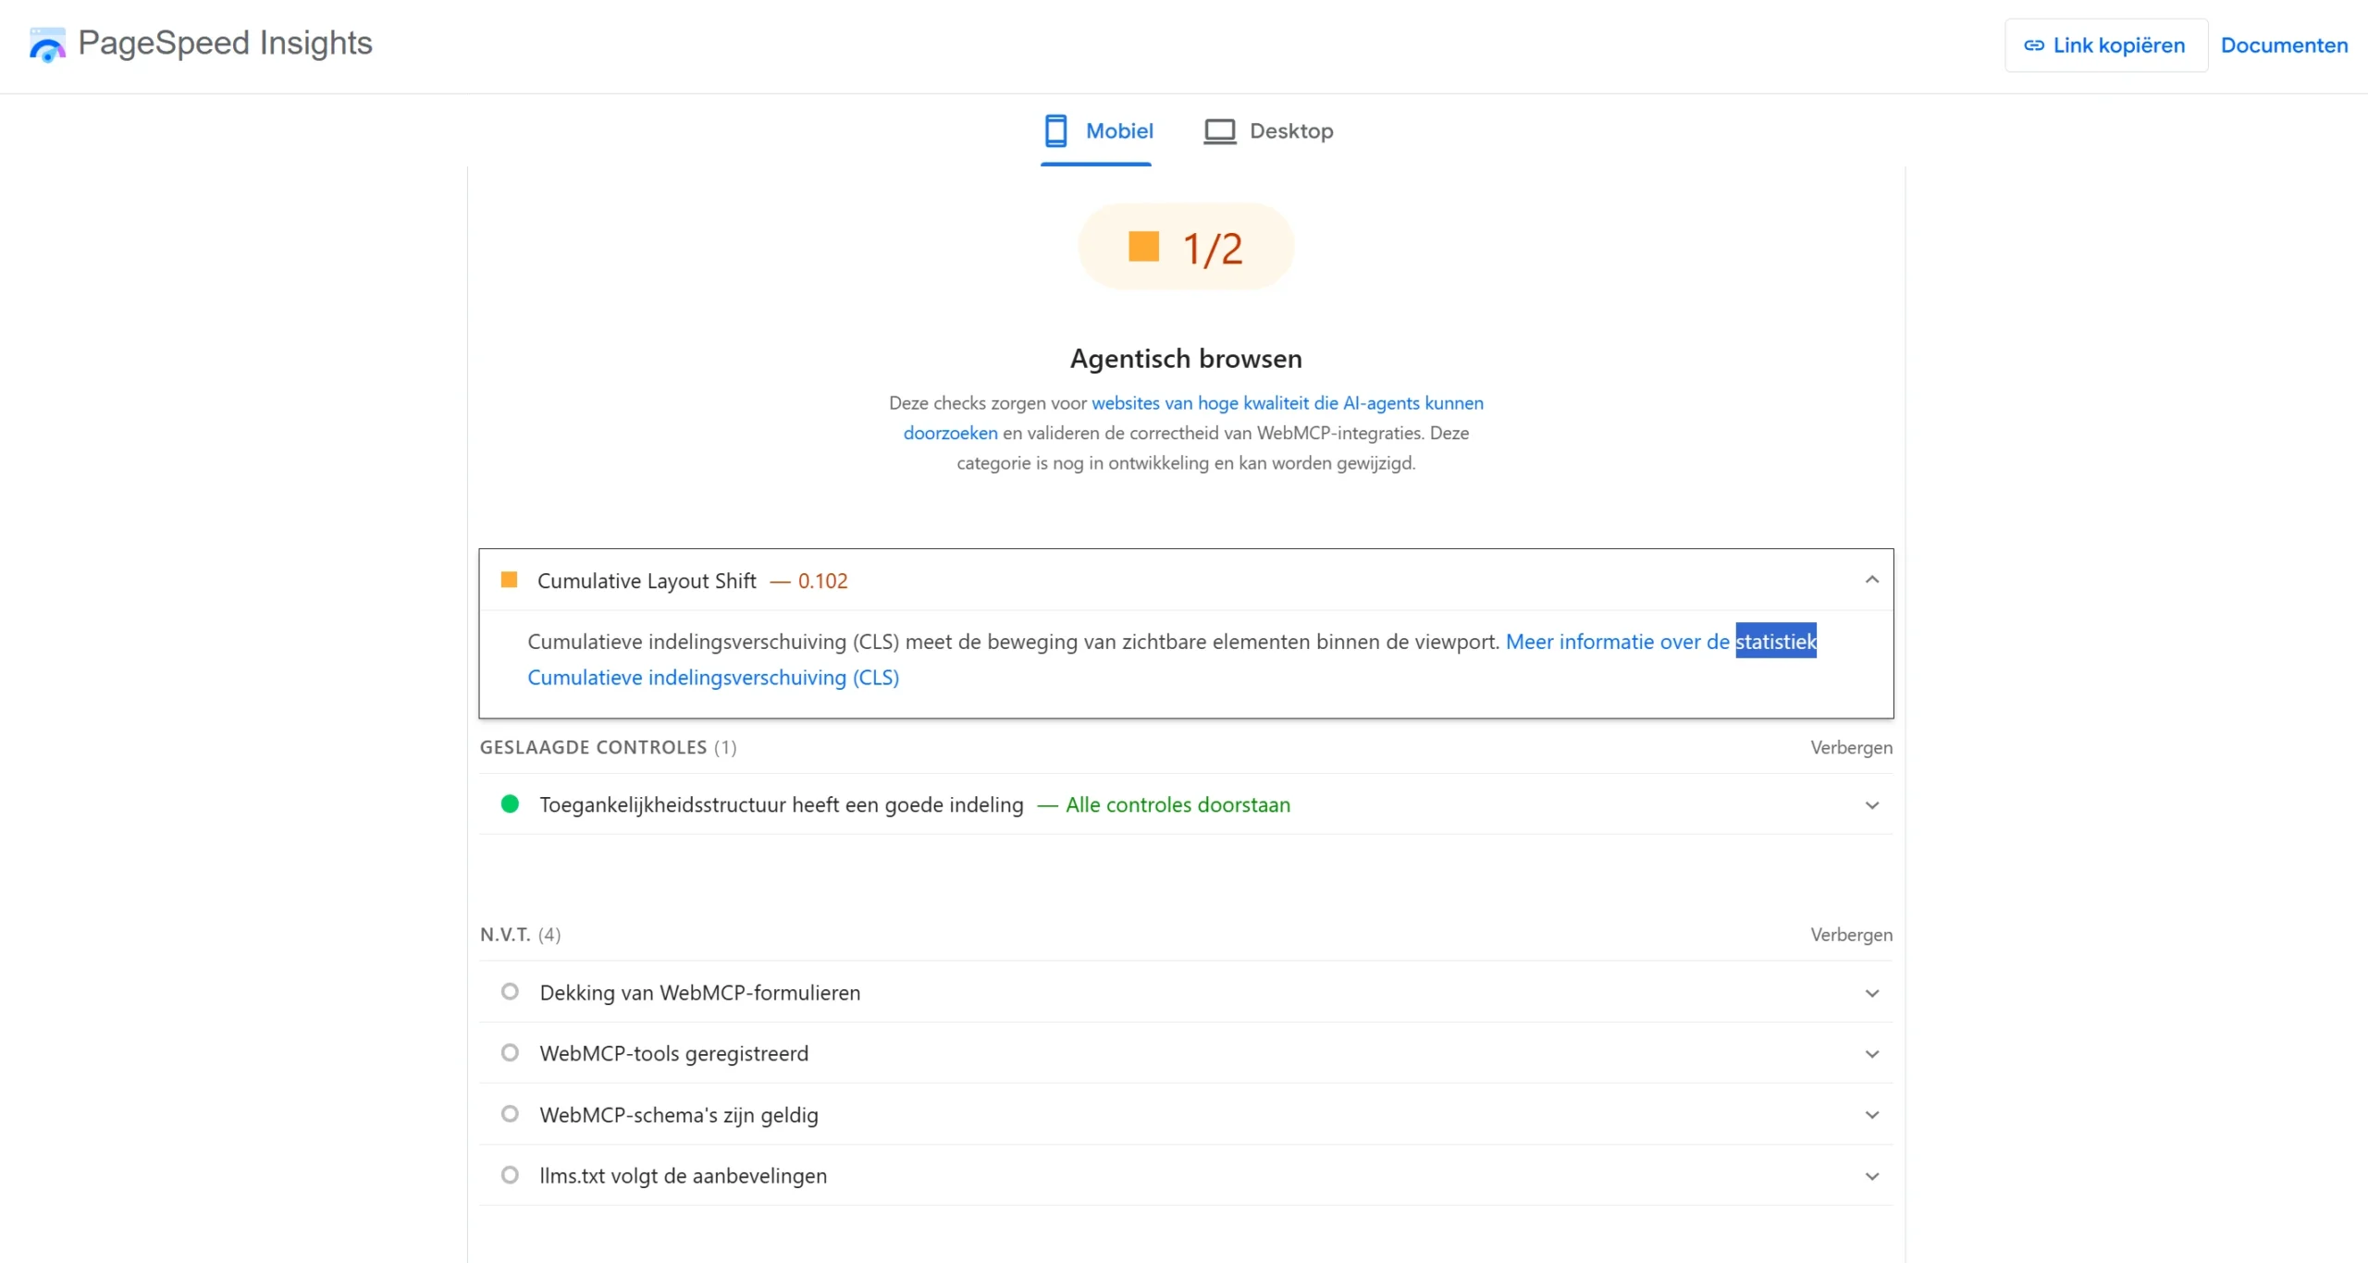Screen dimensions: 2368x1263
Task: Open the Cumulatieve indelingsverschuiving (CLS) link
Action: [x=713, y=678]
